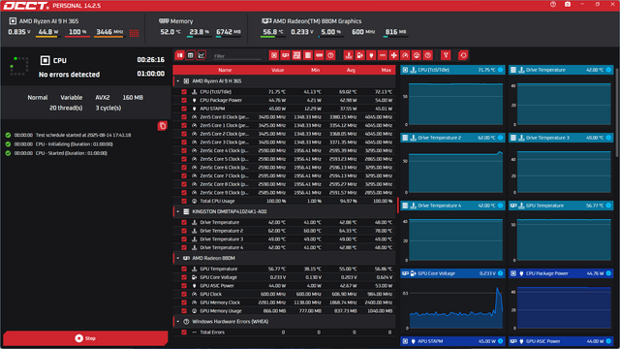This screenshot has height=349, width=620.
Task: Click the APU STAPM graph header
Action: point(452,341)
